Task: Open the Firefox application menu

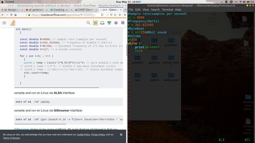Action: tap(125, 15)
